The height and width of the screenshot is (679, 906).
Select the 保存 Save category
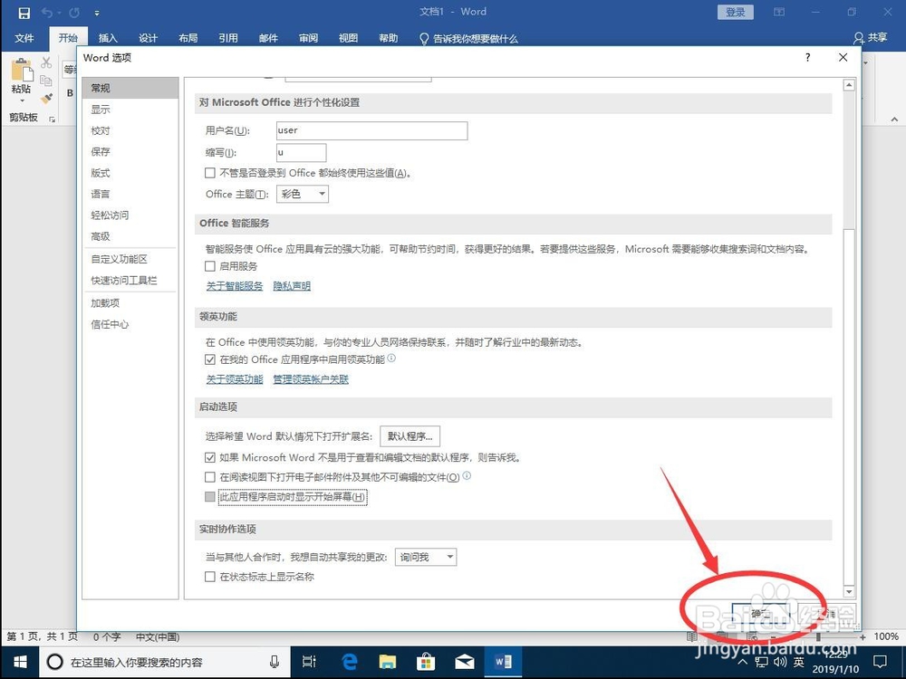[x=130, y=151]
